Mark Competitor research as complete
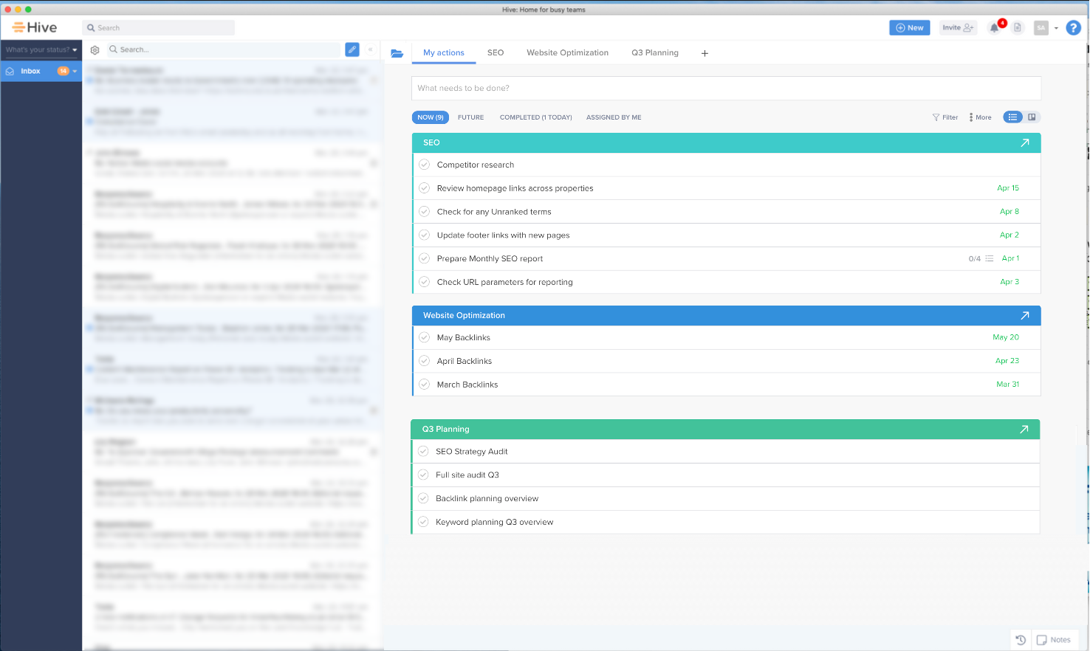This screenshot has width=1090, height=651. coord(424,165)
